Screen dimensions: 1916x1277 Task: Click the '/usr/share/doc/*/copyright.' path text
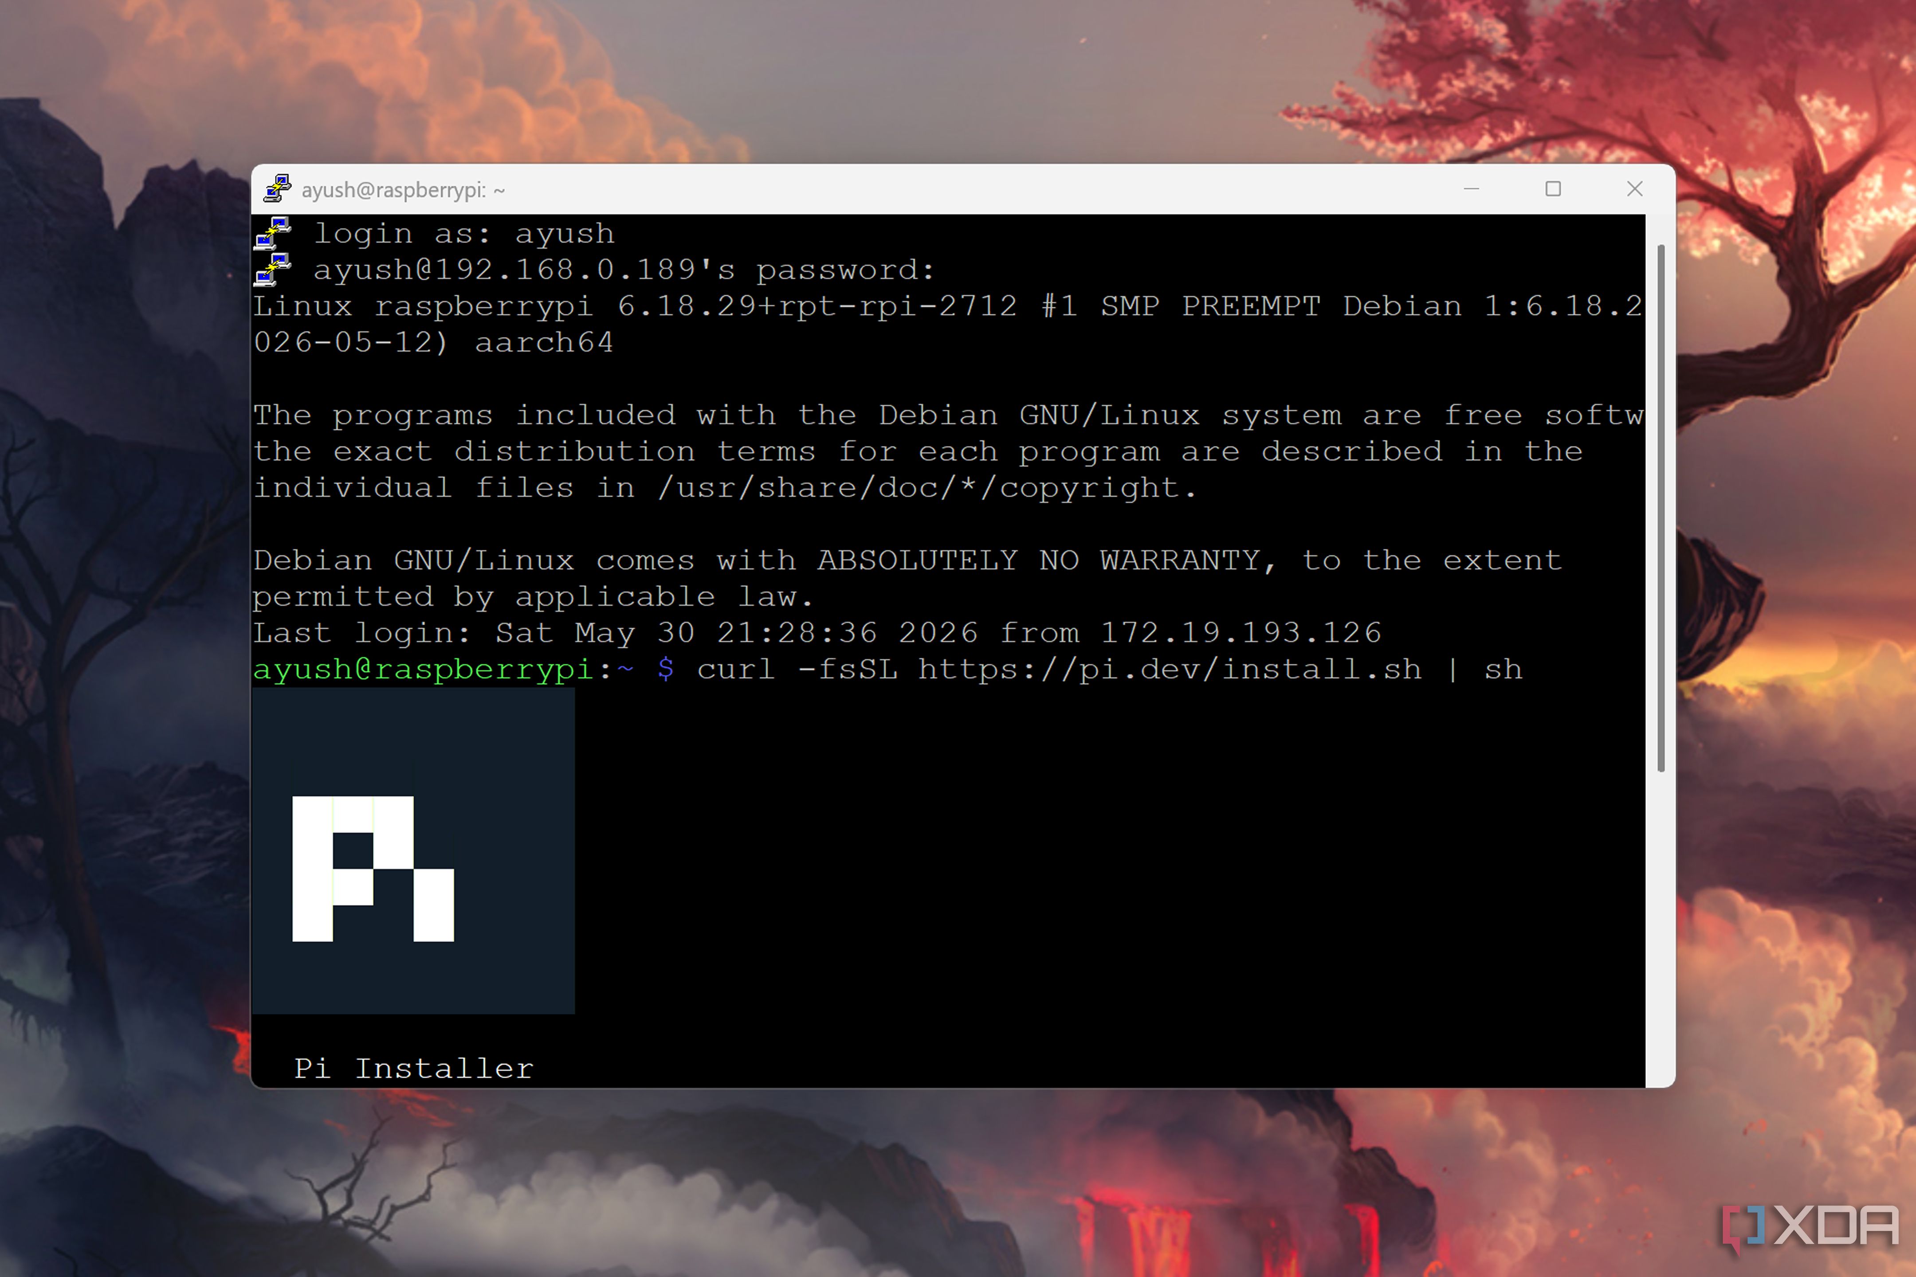pyautogui.click(x=927, y=489)
